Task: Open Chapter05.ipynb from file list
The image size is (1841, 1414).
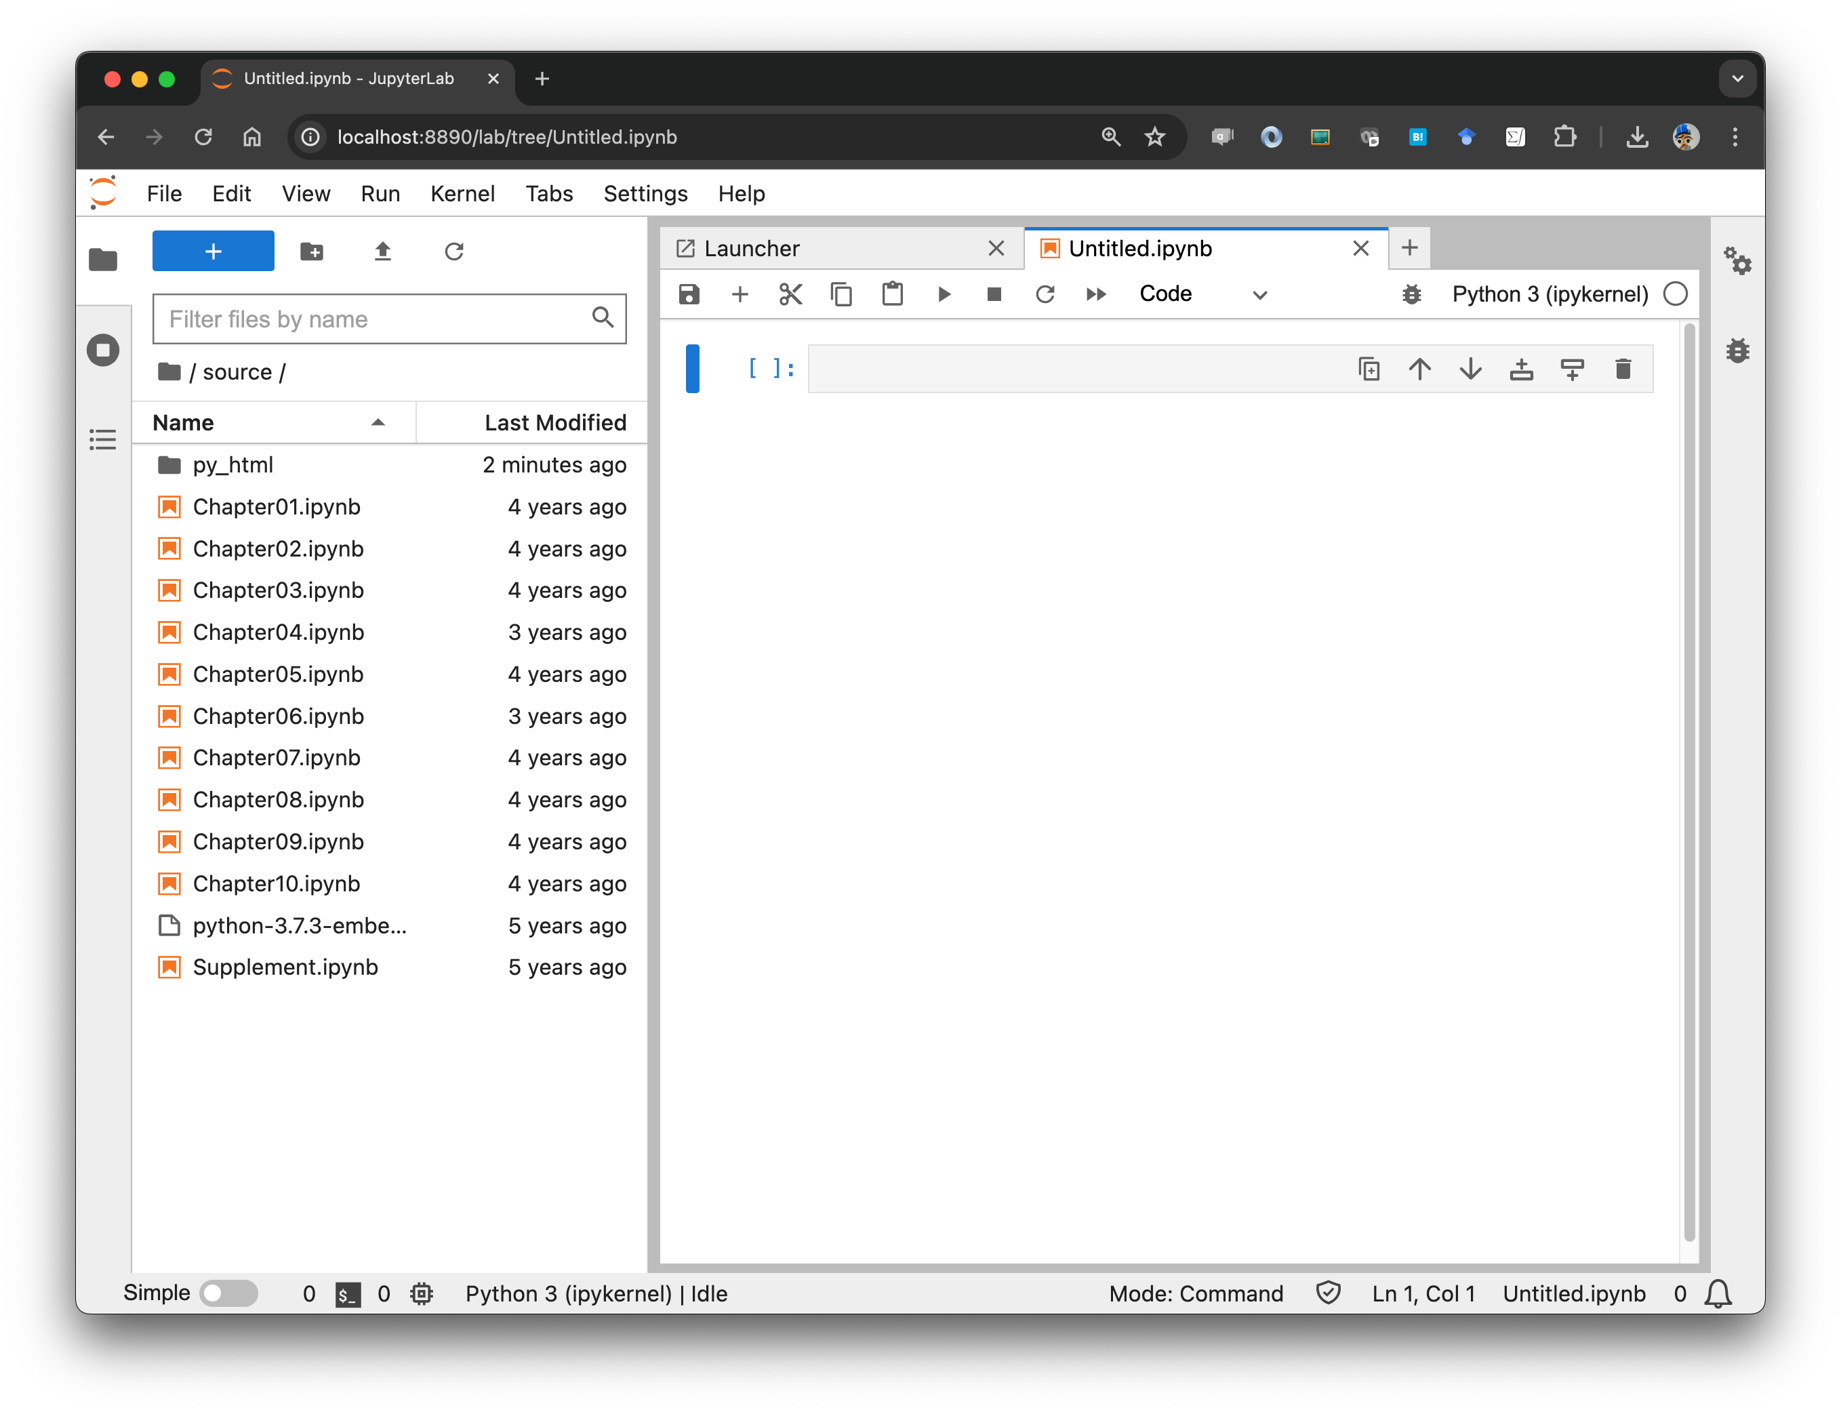Action: (x=278, y=674)
